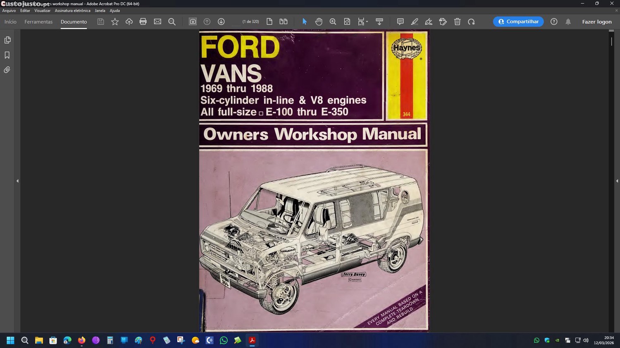
Task: Toggle the selection arrow tool
Action: [x=305, y=21]
